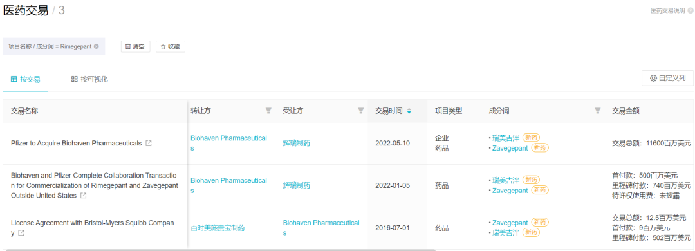Open external link icon for Bristol-Myers Squibb license agreement
The height and width of the screenshot is (251, 695).
click(x=21, y=233)
